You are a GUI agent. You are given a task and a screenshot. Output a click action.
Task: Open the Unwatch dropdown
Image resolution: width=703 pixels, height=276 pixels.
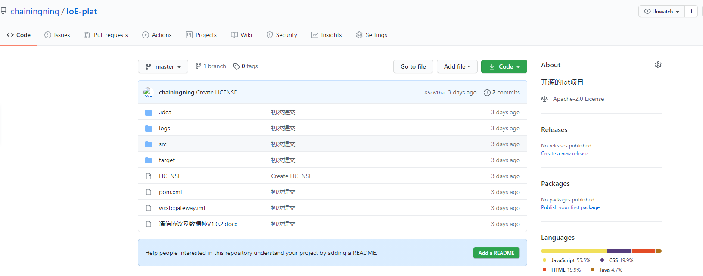coord(662,12)
